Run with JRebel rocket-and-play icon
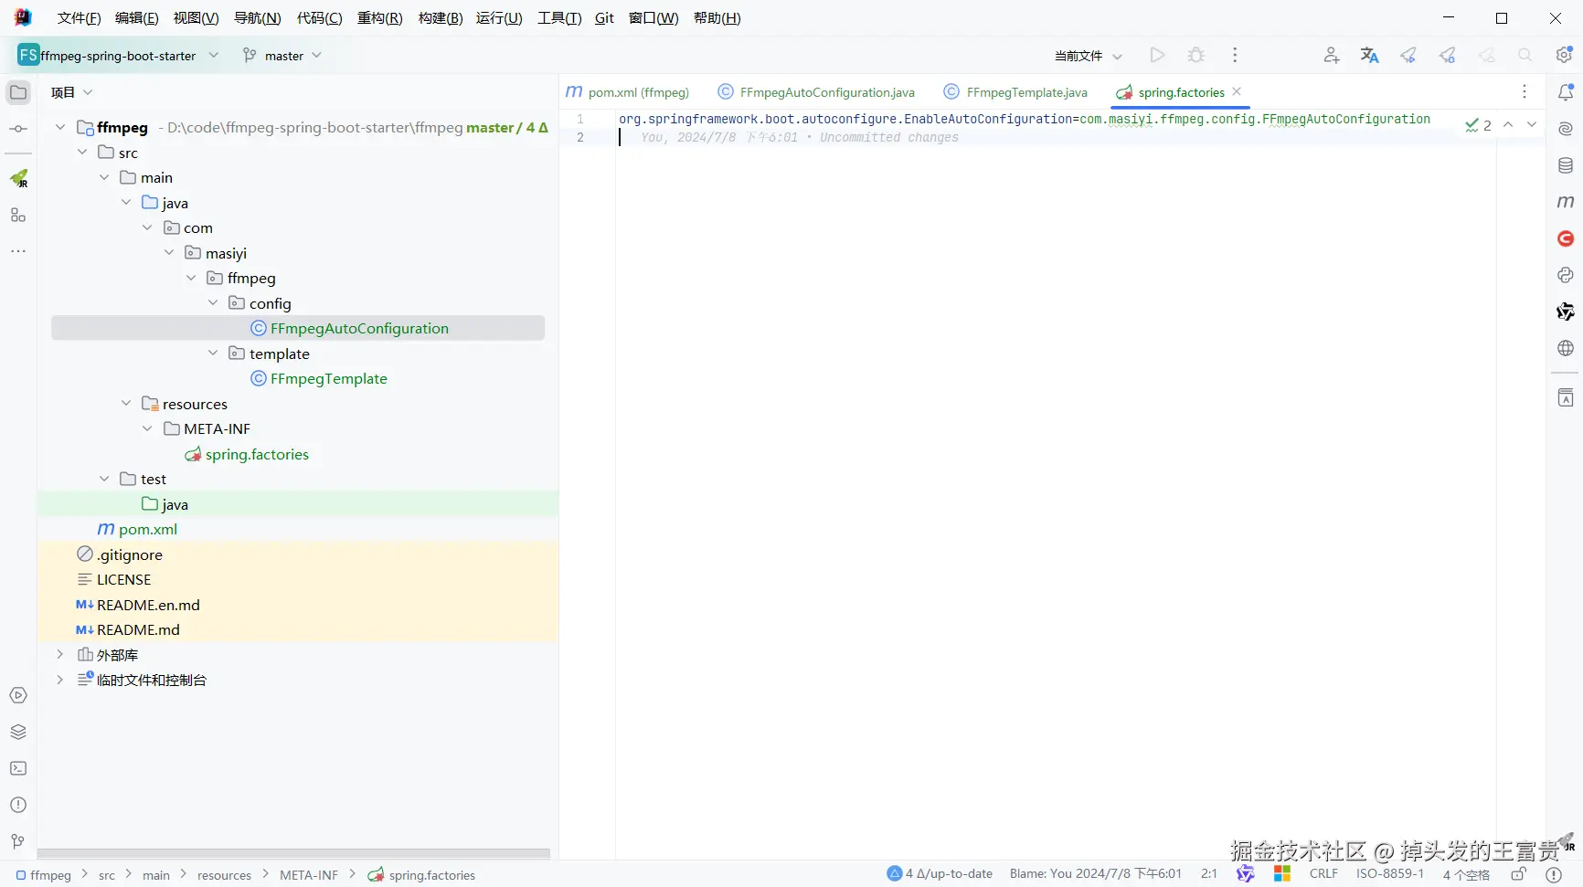Viewport: 1583px width, 887px height. 1408,56
